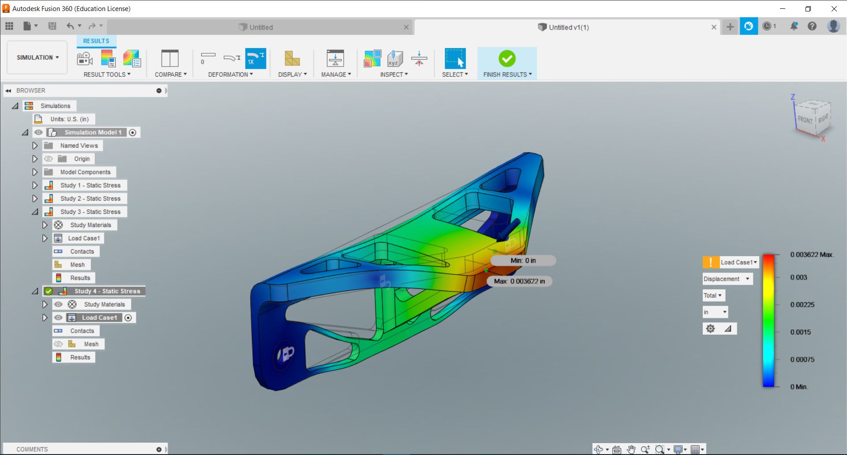
Task: Click the FRONT face of the ViewCube
Action: (805, 119)
